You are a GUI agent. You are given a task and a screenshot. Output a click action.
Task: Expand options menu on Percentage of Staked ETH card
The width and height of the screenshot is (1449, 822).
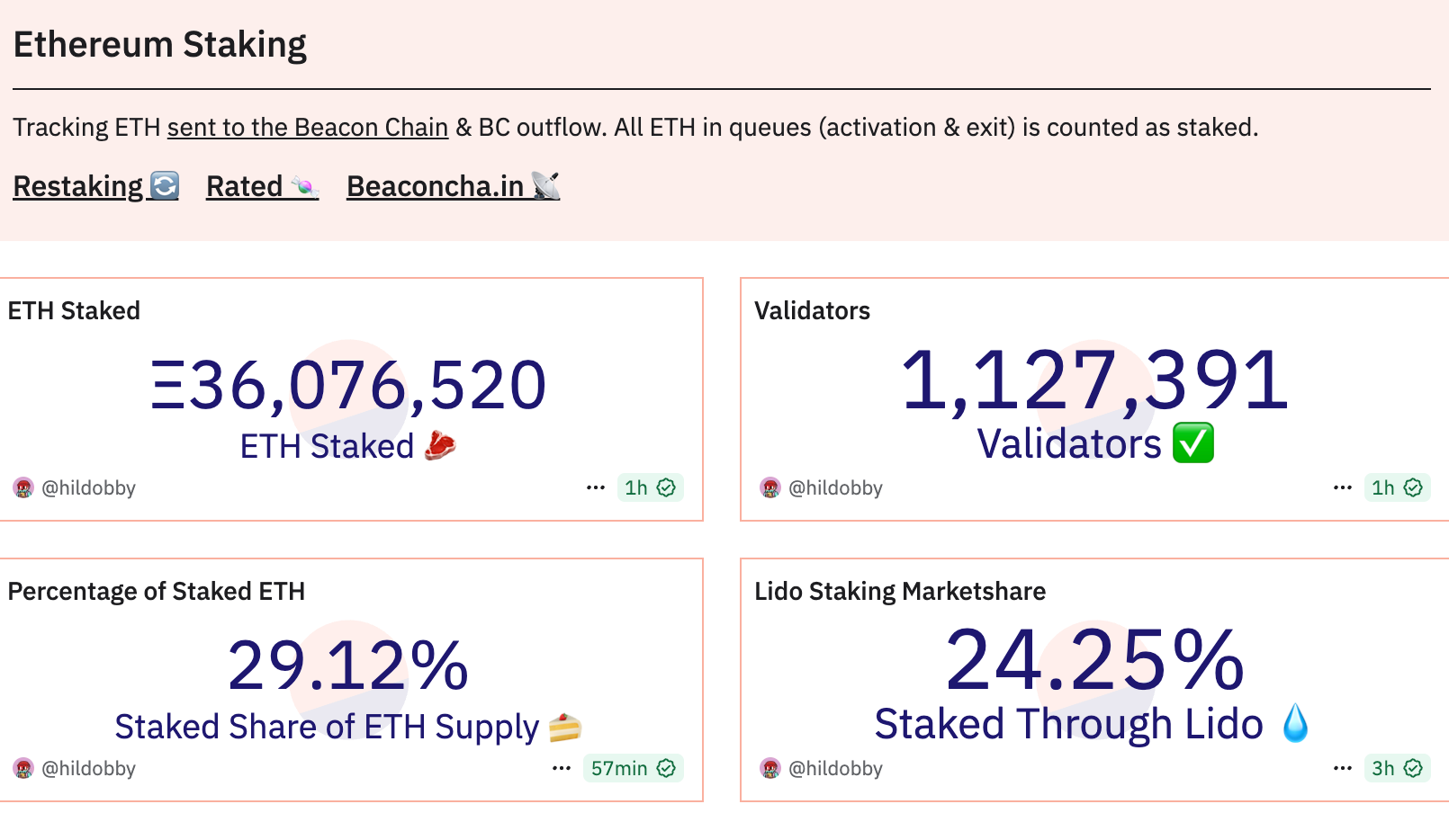[562, 768]
